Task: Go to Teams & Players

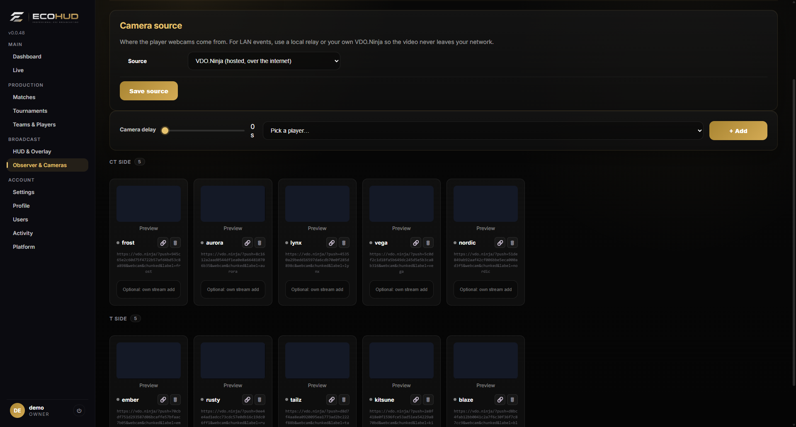Action: pyautogui.click(x=34, y=124)
